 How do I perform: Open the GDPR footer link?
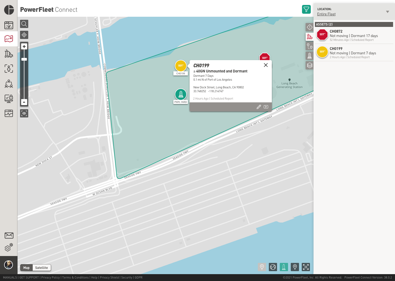tap(139, 278)
